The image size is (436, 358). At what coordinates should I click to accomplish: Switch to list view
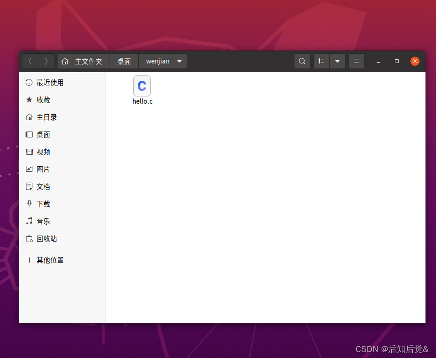coord(321,61)
